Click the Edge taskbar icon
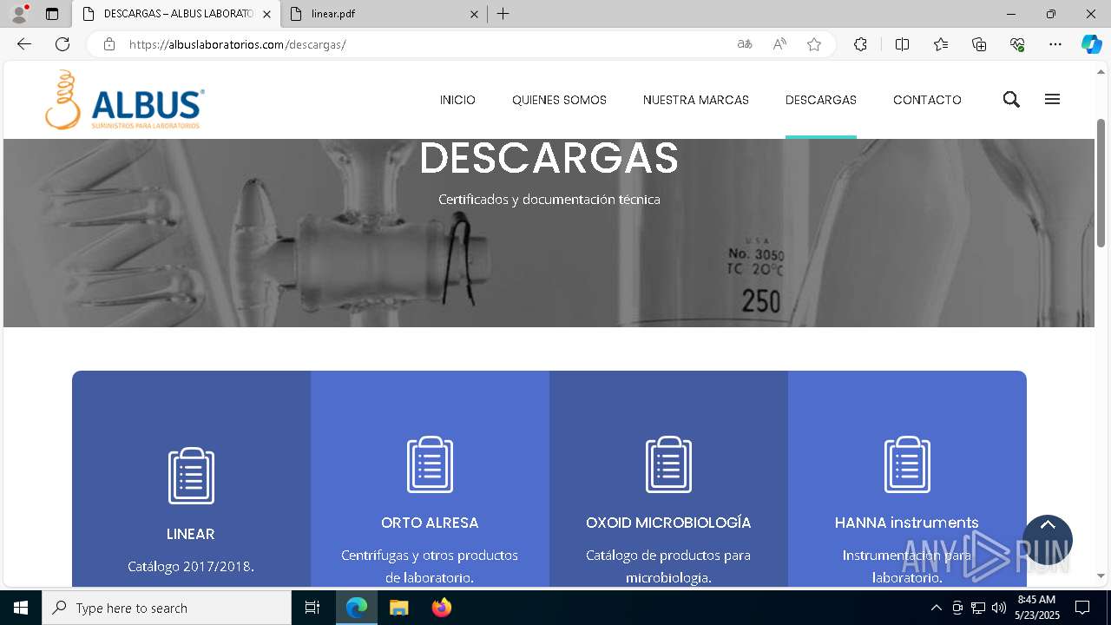Image resolution: width=1111 pixels, height=625 pixels. pos(357,608)
